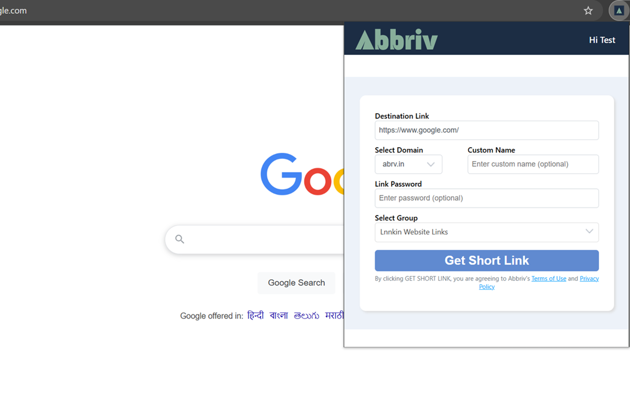Click the Abbriv logo in the popup header
The width and height of the screenshot is (630, 394).
pyautogui.click(x=397, y=38)
